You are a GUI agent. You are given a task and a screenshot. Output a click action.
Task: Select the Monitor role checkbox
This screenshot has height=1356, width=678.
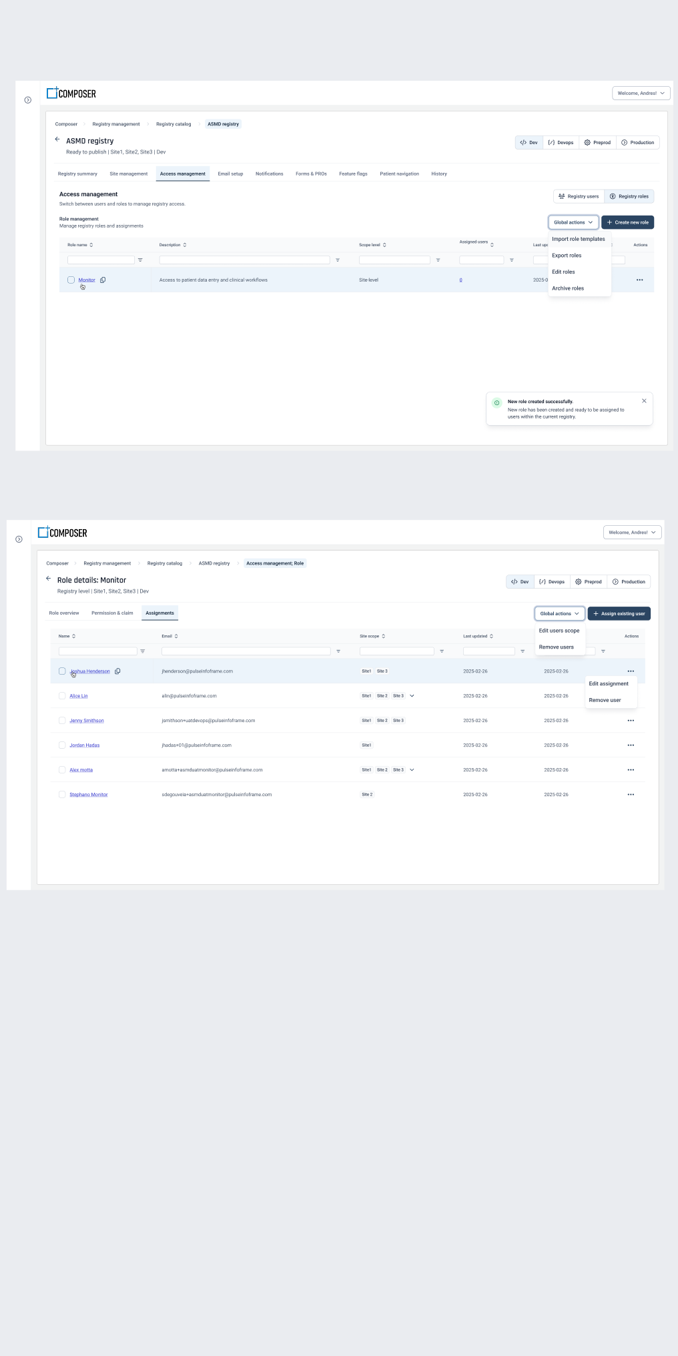[71, 280]
